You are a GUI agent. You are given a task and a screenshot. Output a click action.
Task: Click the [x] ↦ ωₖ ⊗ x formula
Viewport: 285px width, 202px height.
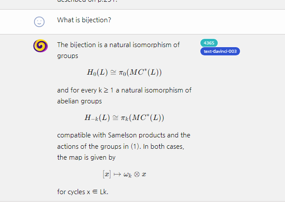pyautogui.click(x=124, y=174)
